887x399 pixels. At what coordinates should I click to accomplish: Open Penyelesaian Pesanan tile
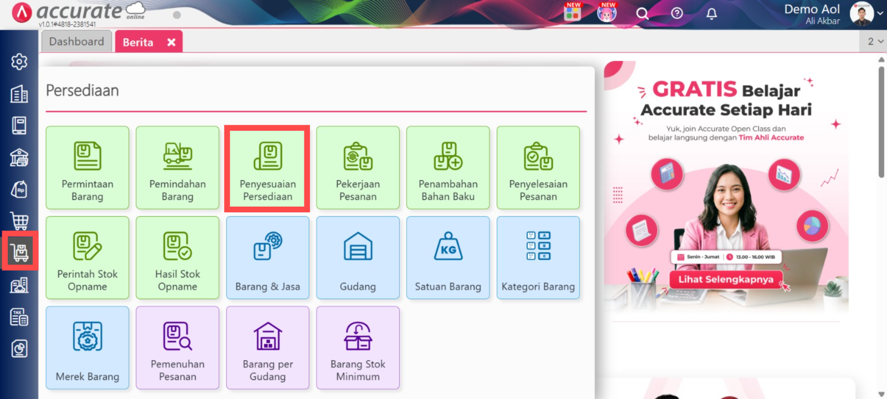click(538, 167)
